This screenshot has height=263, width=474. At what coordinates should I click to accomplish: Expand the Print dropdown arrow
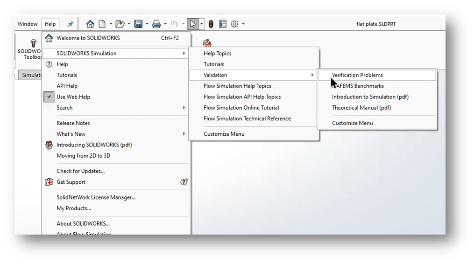[165, 24]
